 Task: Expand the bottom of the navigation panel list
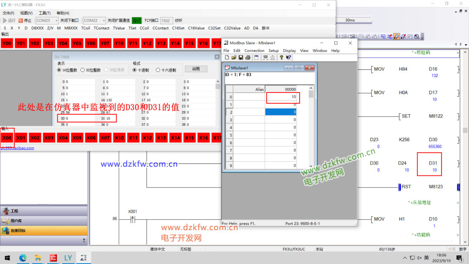pyautogui.click(x=84, y=240)
